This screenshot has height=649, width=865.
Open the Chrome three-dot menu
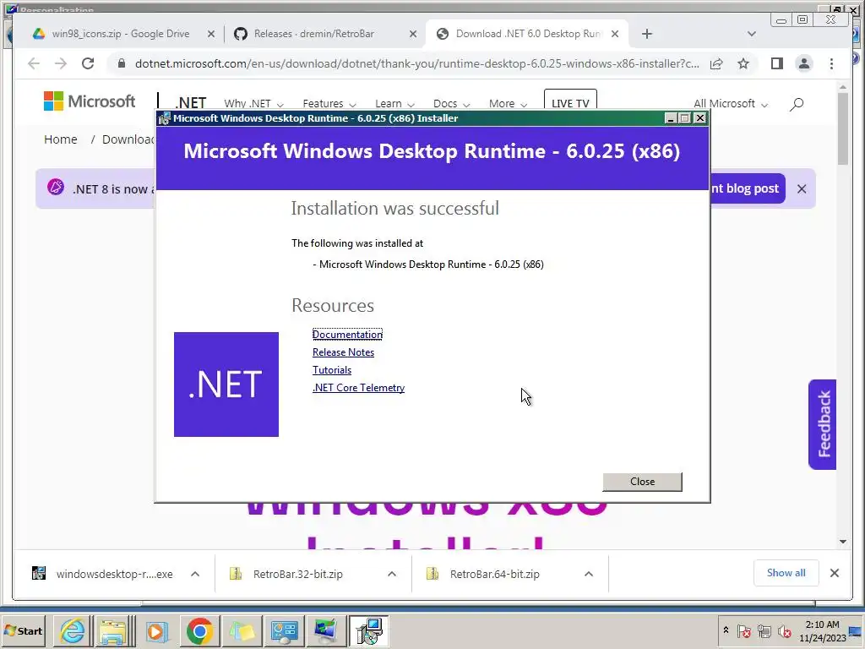831,64
